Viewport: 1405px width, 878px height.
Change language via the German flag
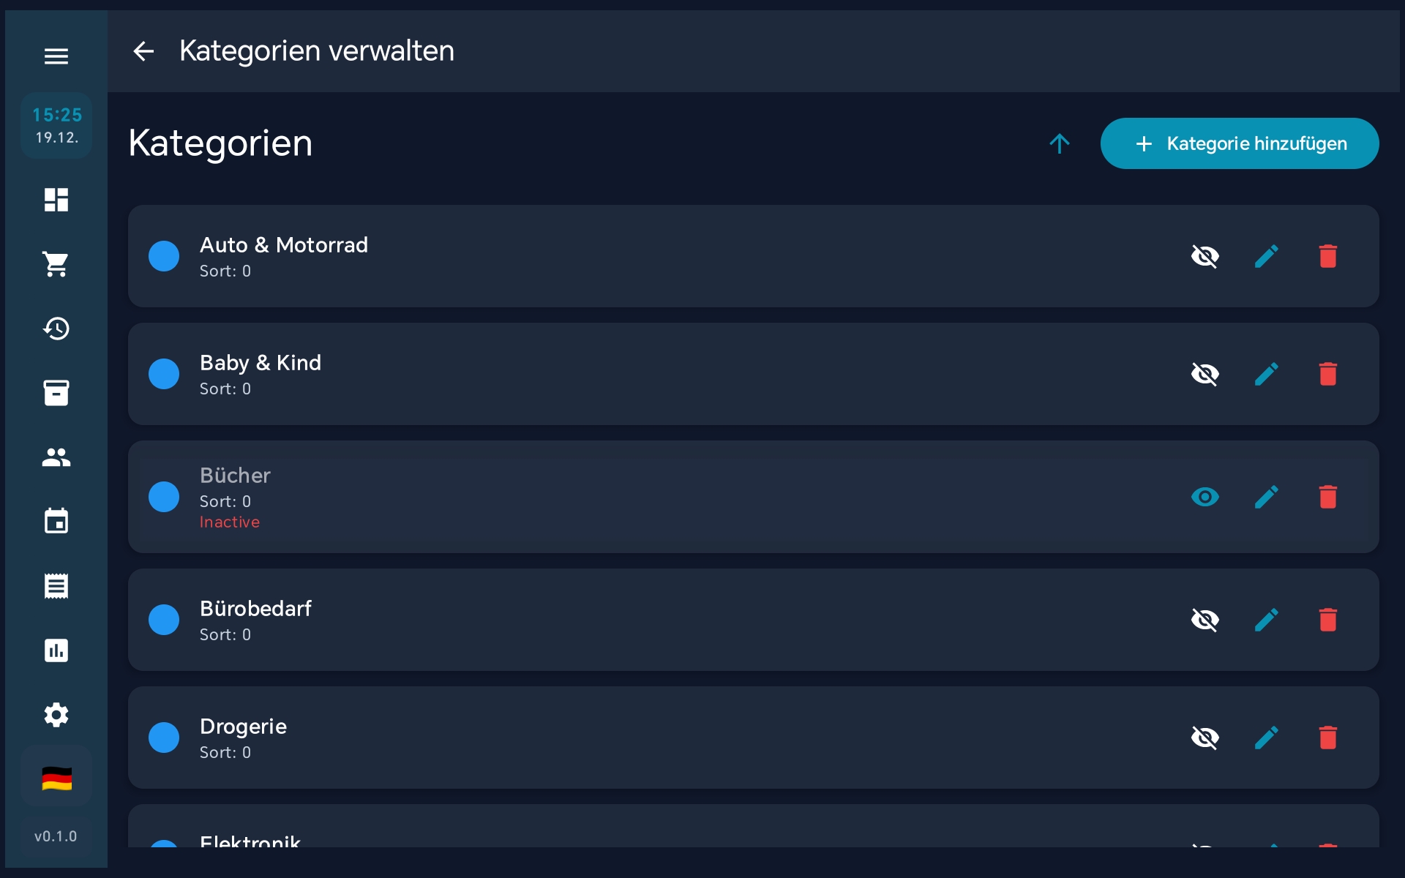click(x=56, y=778)
